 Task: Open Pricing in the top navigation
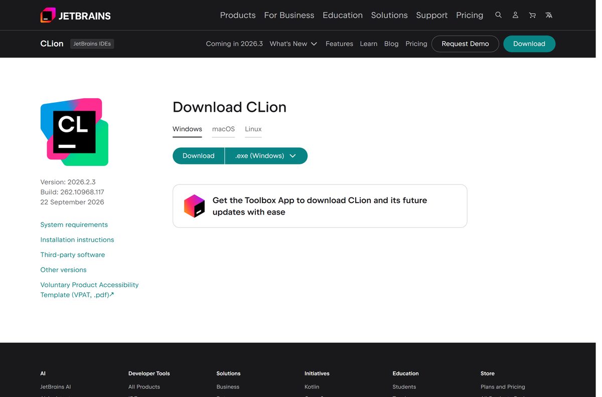pyautogui.click(x=470, y=15)
